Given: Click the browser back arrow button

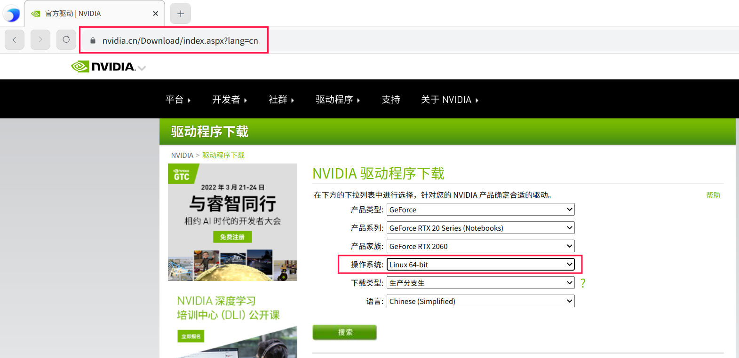Looking at the screenshot, I should (x=15, y=40).
